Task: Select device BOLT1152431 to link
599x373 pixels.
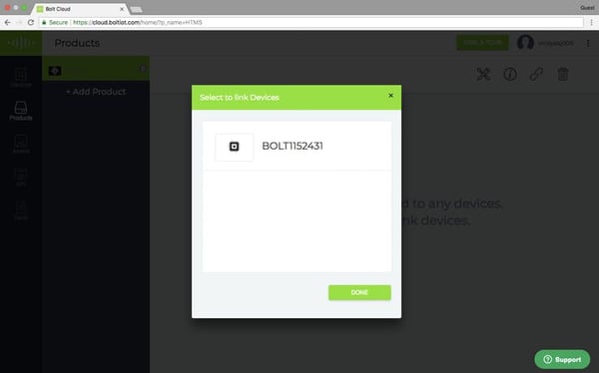Action: [297, 147]
